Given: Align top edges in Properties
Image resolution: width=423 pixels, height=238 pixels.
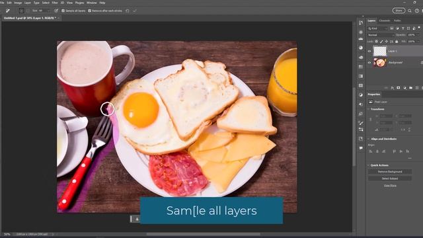Looking at the screenshot, I should point(395,151).
